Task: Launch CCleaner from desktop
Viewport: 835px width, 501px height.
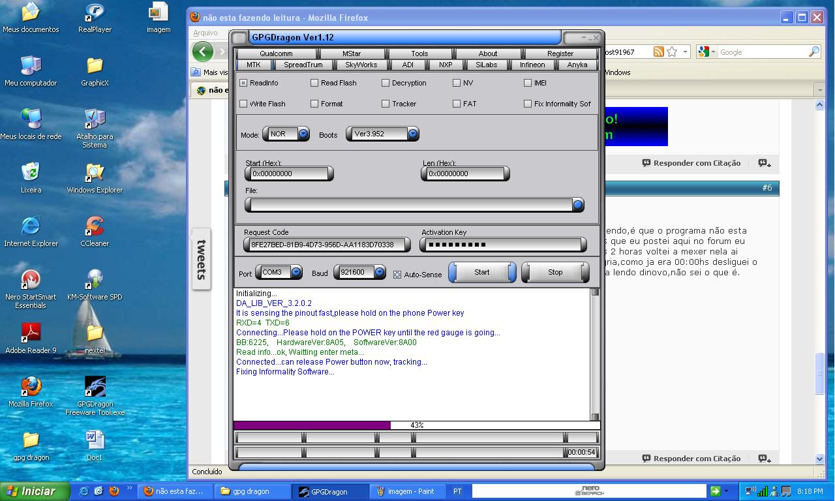Action: tap(95, 232)
